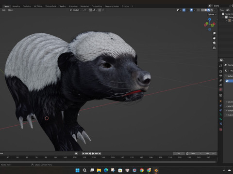Open the shading options dropdown arrow
Viewport: 233px width, 174px height.
tap(215, 10)
